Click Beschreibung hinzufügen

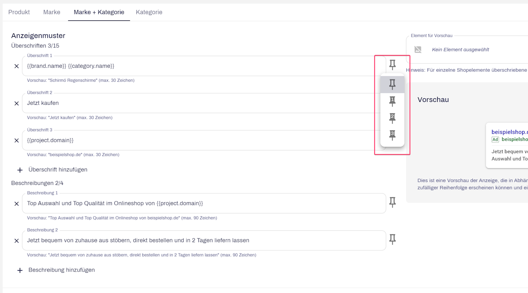56,270
